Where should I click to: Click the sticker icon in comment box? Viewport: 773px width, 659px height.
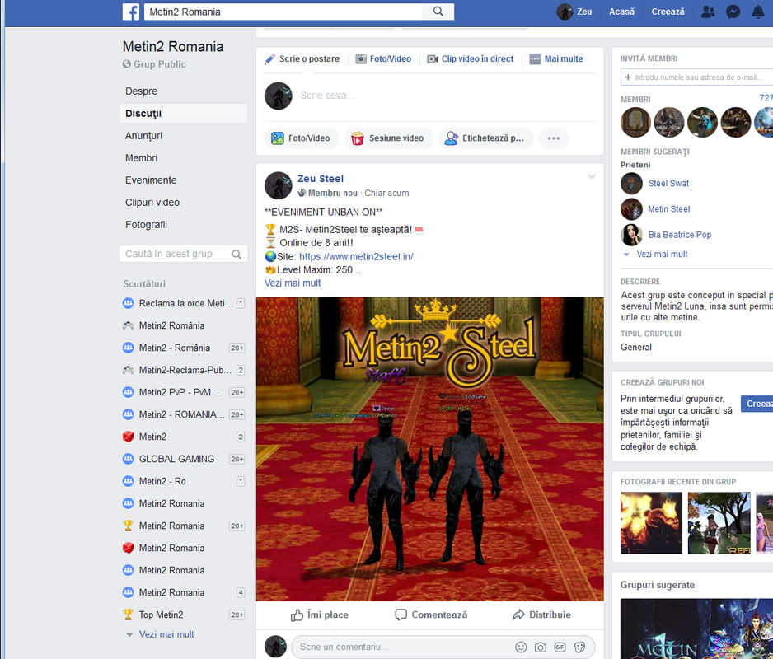(580, 647)
